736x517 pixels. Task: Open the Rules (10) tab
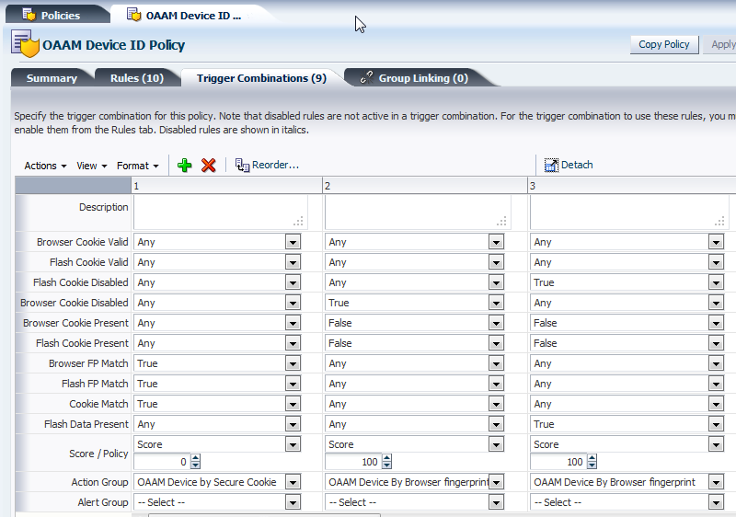tap(137, 78)
